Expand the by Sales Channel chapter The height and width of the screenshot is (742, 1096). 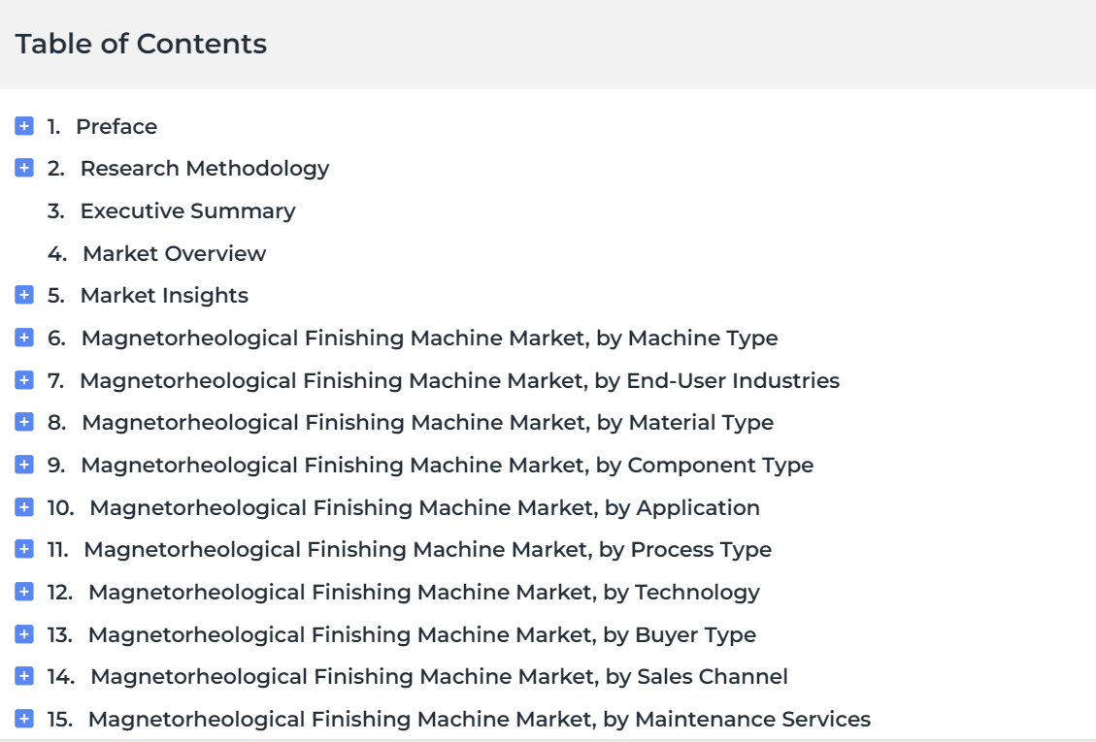point(23,676)
